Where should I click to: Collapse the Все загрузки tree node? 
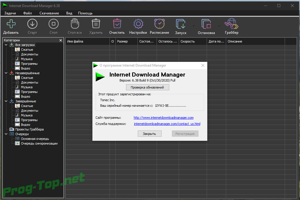tap(6, 45)
